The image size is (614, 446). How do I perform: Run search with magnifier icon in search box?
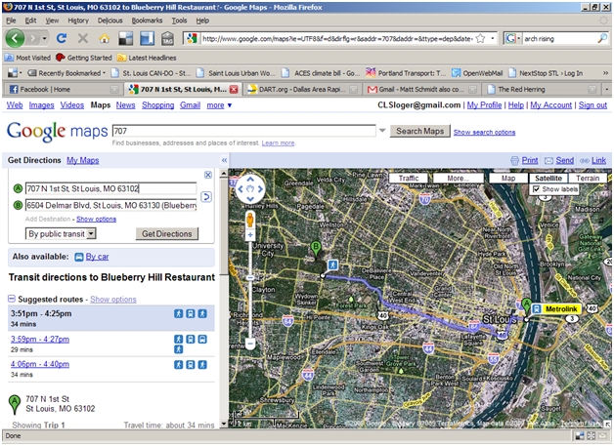[x=602, y=38]
